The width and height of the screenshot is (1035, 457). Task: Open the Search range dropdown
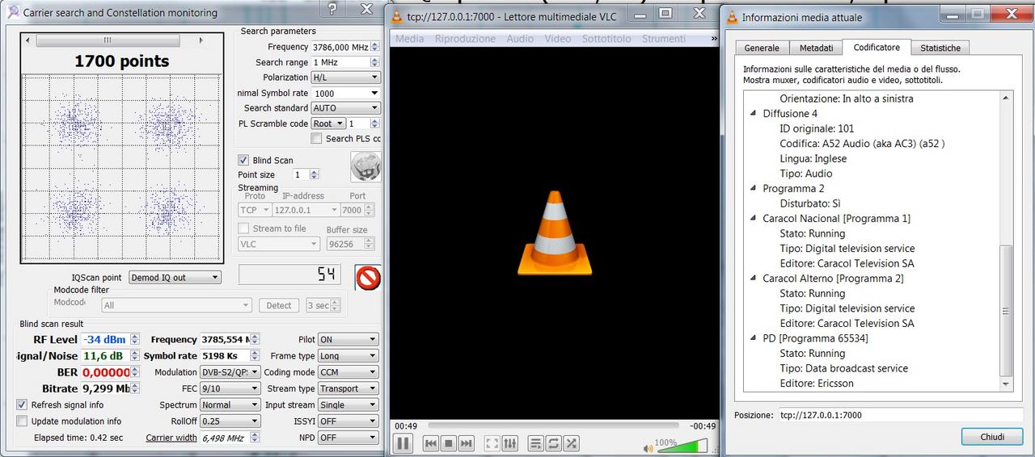tap(345, 62)
